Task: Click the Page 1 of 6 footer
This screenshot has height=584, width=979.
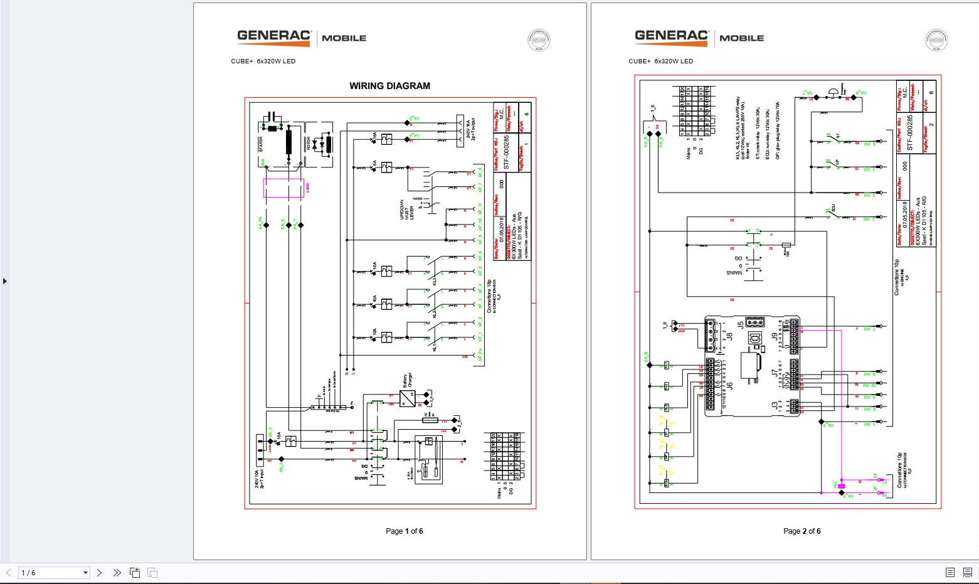Action: pyautogui.click(x=405, y=531)
